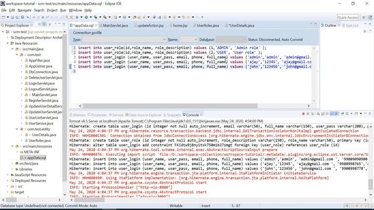
Task: Click the Console vertical scrollbar
Action: pyautogui.click(x=370, y=184)
